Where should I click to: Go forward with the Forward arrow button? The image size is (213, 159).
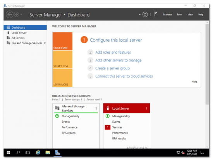click(17, 14)
